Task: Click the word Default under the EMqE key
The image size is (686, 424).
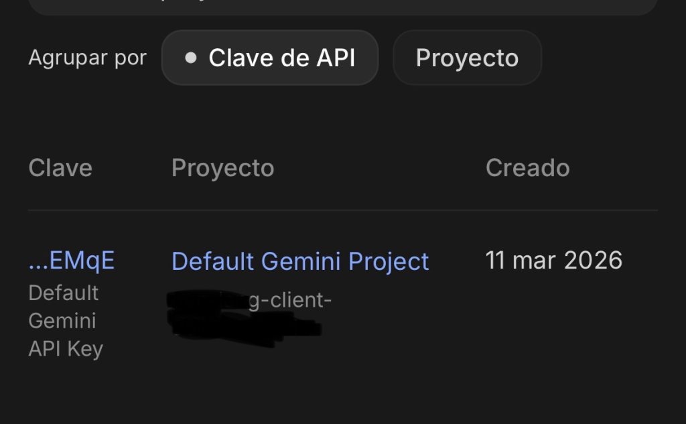Action: click(x=64, y=293)
